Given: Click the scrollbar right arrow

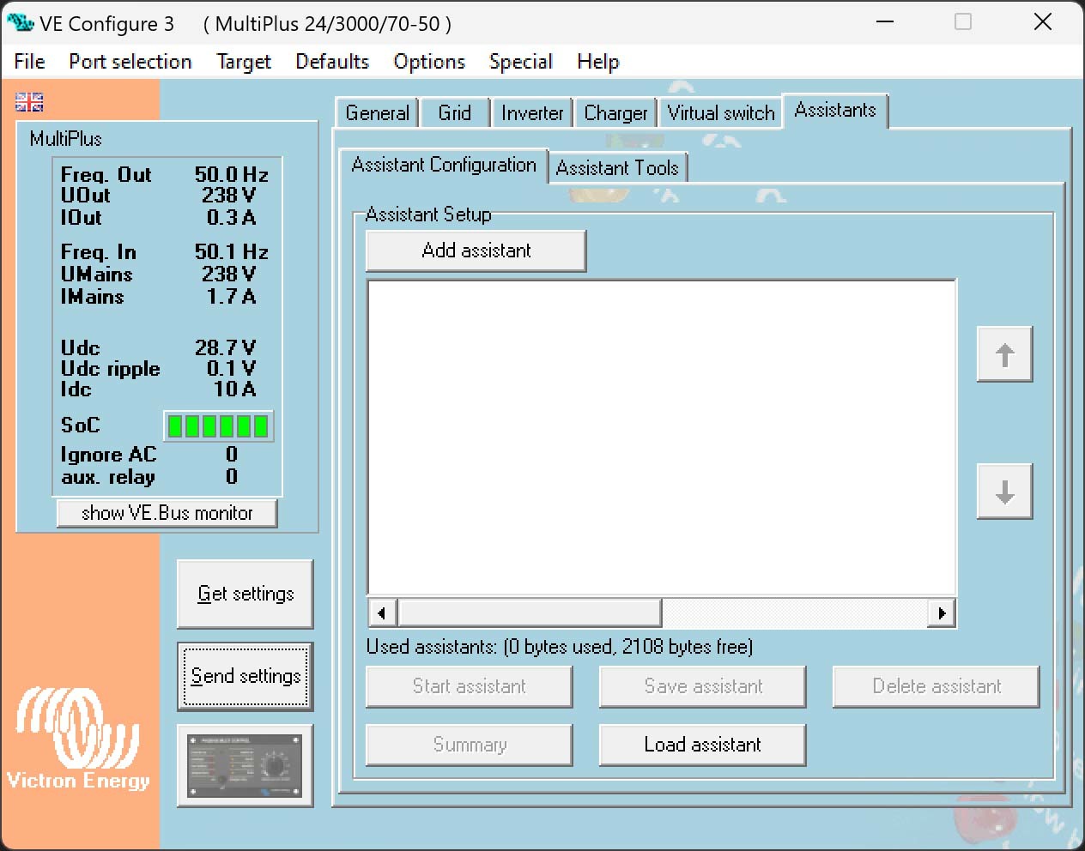Looking at the screenshot, I should (942, 613).
